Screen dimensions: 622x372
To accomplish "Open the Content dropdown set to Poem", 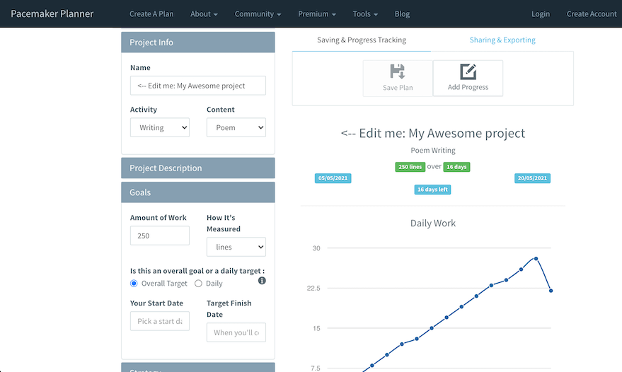I will click(x=236, y=127).
